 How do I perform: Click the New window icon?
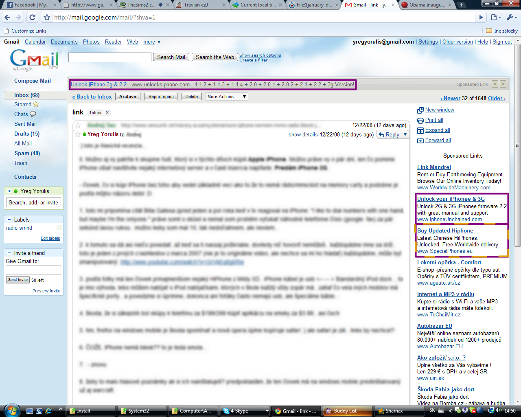tap(420, 110)
